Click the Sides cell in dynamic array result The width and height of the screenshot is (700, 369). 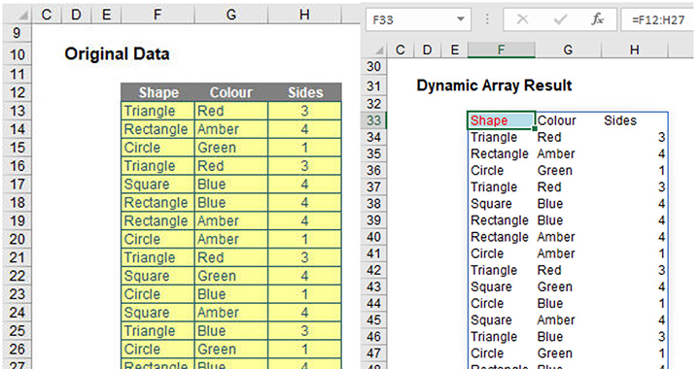click(x=634, y=120)
